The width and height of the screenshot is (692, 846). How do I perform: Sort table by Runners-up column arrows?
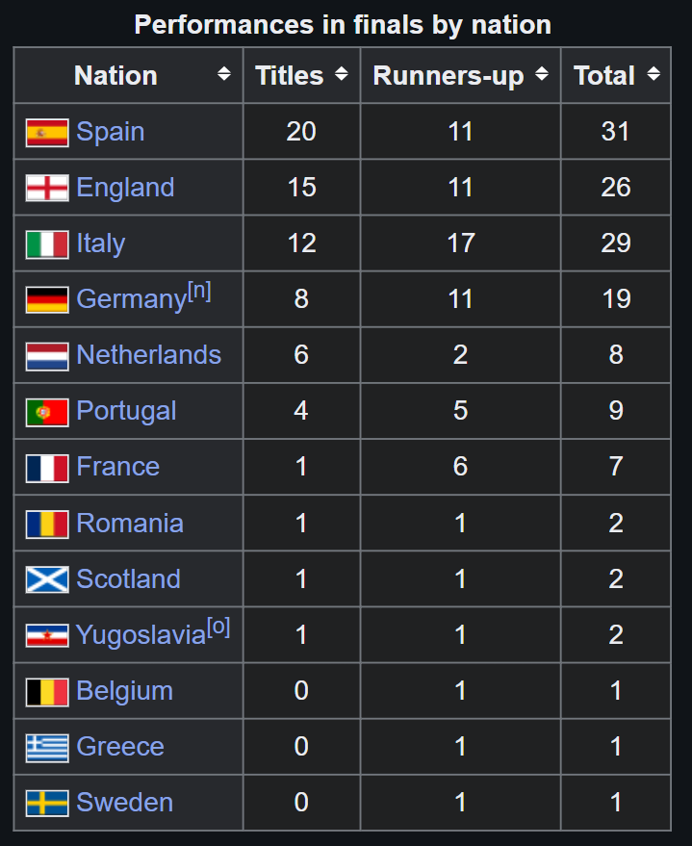(542, 73)
